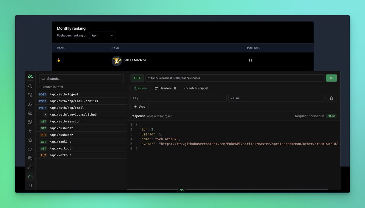
Task: Select GET /api/ranking route
Action: pos(81,142)
